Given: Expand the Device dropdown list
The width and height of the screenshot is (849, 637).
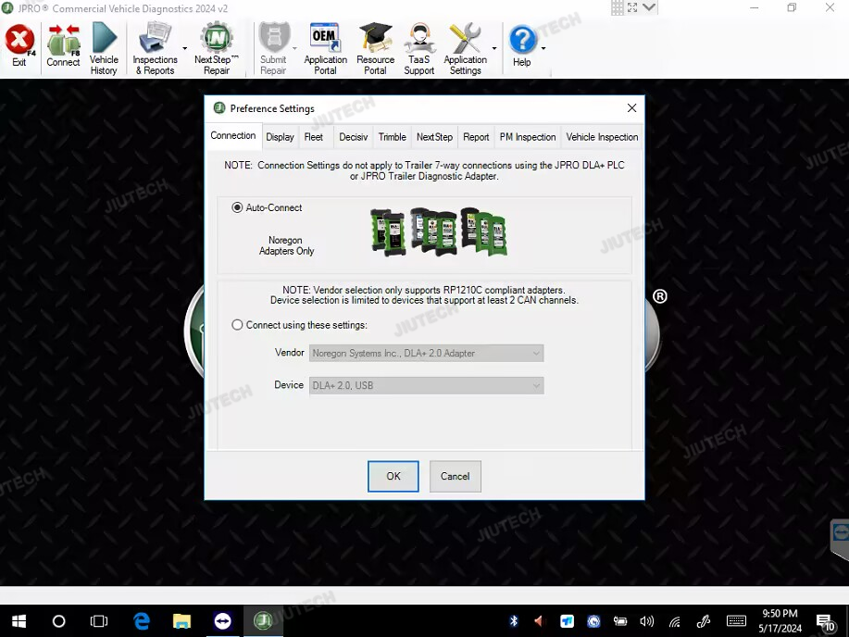Looking at the screenshot, I should 536,385.
